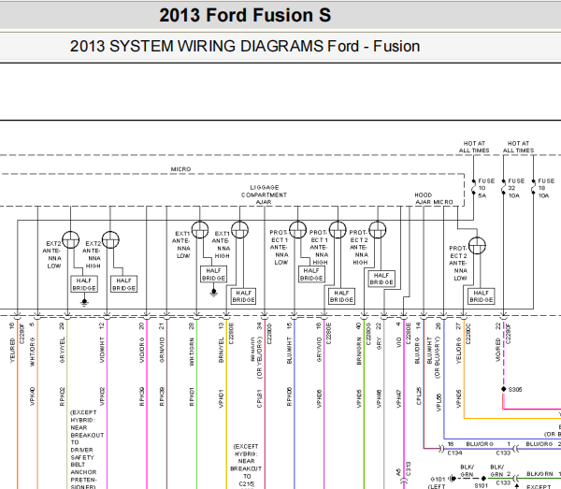This screenshot has height=489, width=561.
Task: Click the S305 splice label
Action: pyautogui.click(x=515, y=389)
